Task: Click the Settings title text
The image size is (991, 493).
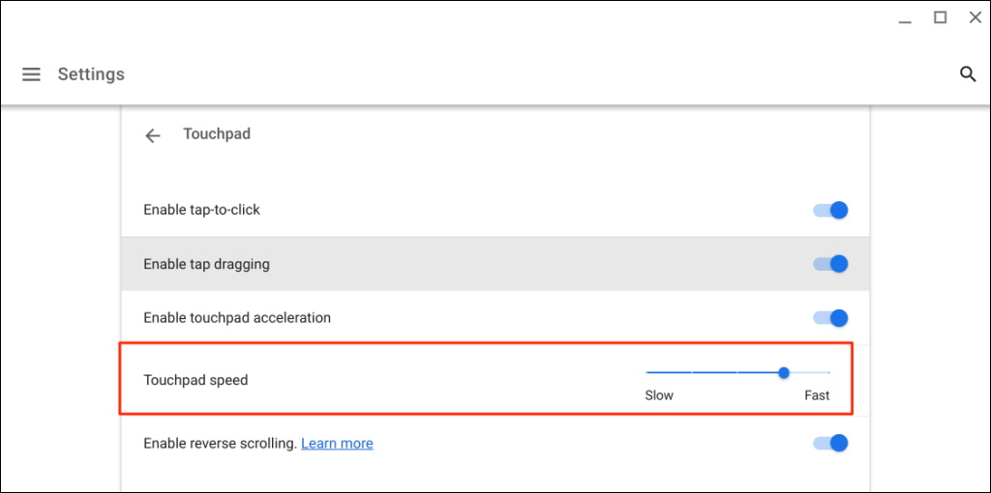Action: click(x=91, y=74)
